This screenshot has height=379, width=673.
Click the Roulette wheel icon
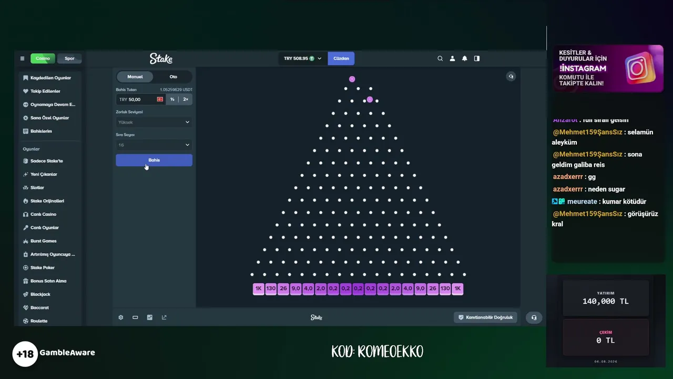[x=25, y=321]
